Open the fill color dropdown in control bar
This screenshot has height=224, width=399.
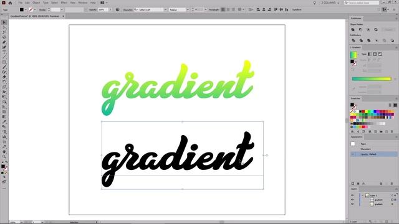point(26,10)
